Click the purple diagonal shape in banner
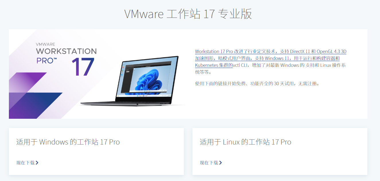Viewport: 380px width, 181px height. point(27,82)
